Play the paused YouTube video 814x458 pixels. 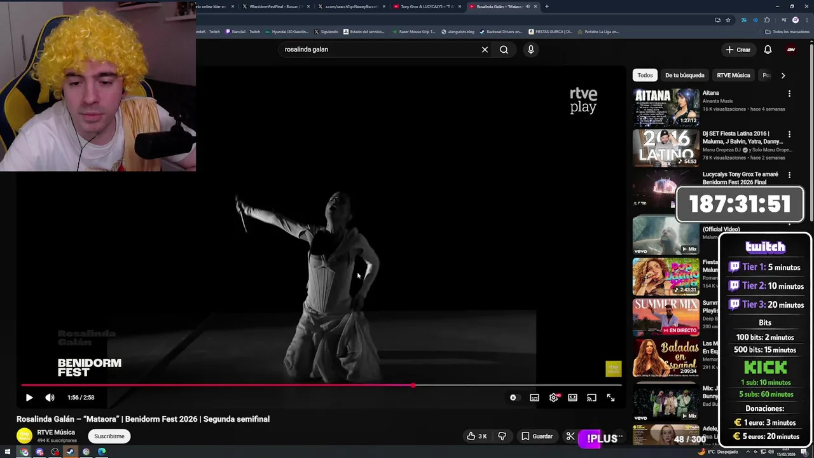pyautogui.click(x=29, y=398)
